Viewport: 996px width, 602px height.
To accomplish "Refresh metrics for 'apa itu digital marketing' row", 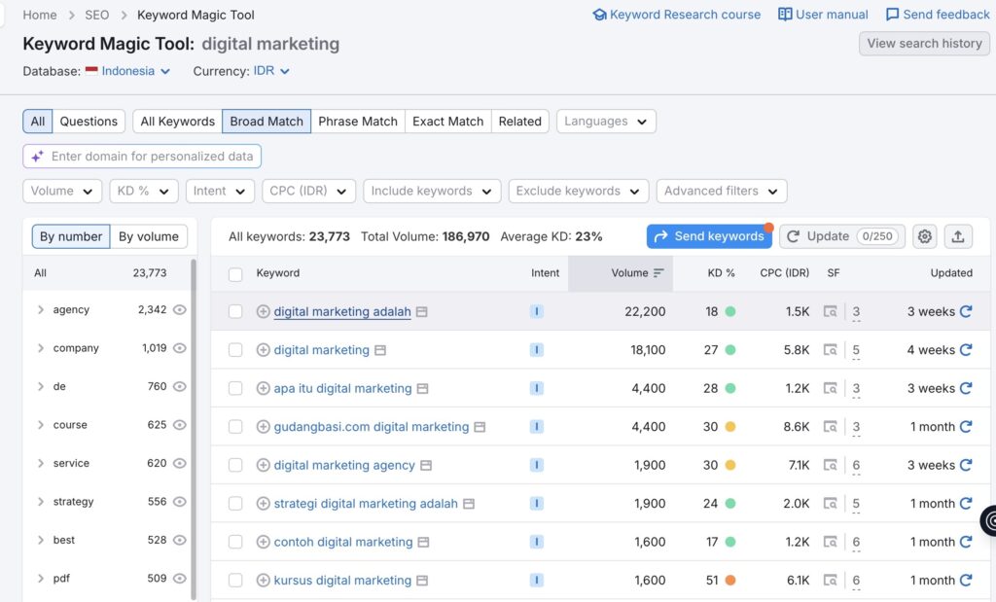I will point(966,389).
